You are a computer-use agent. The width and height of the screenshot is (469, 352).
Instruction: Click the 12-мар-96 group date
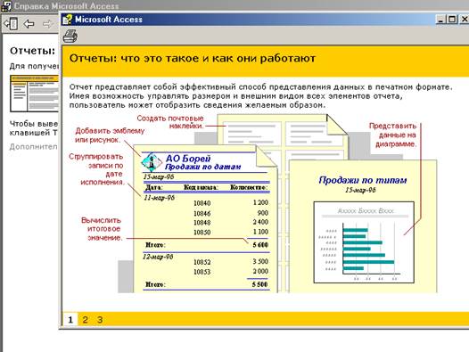[158, 257]
